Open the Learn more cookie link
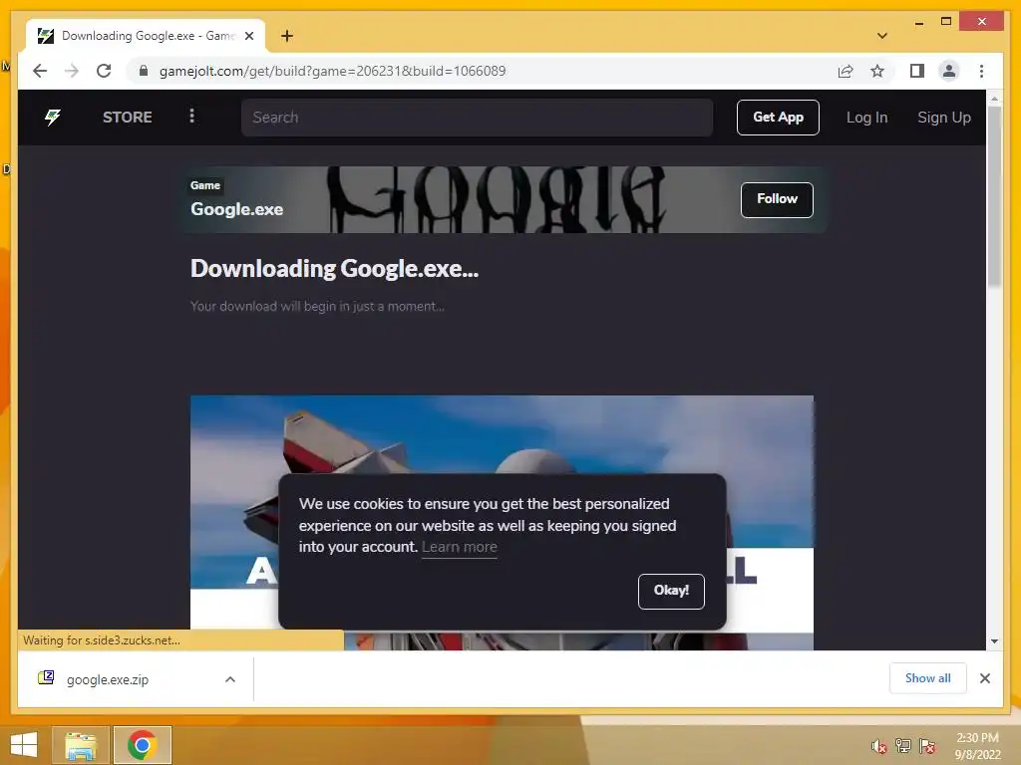This screenshot has height=765, width=1021. click(x=459, y=547)
